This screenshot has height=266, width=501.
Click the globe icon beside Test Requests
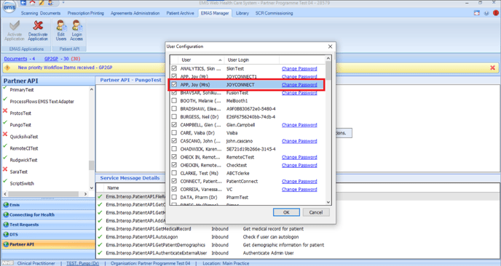6,225
